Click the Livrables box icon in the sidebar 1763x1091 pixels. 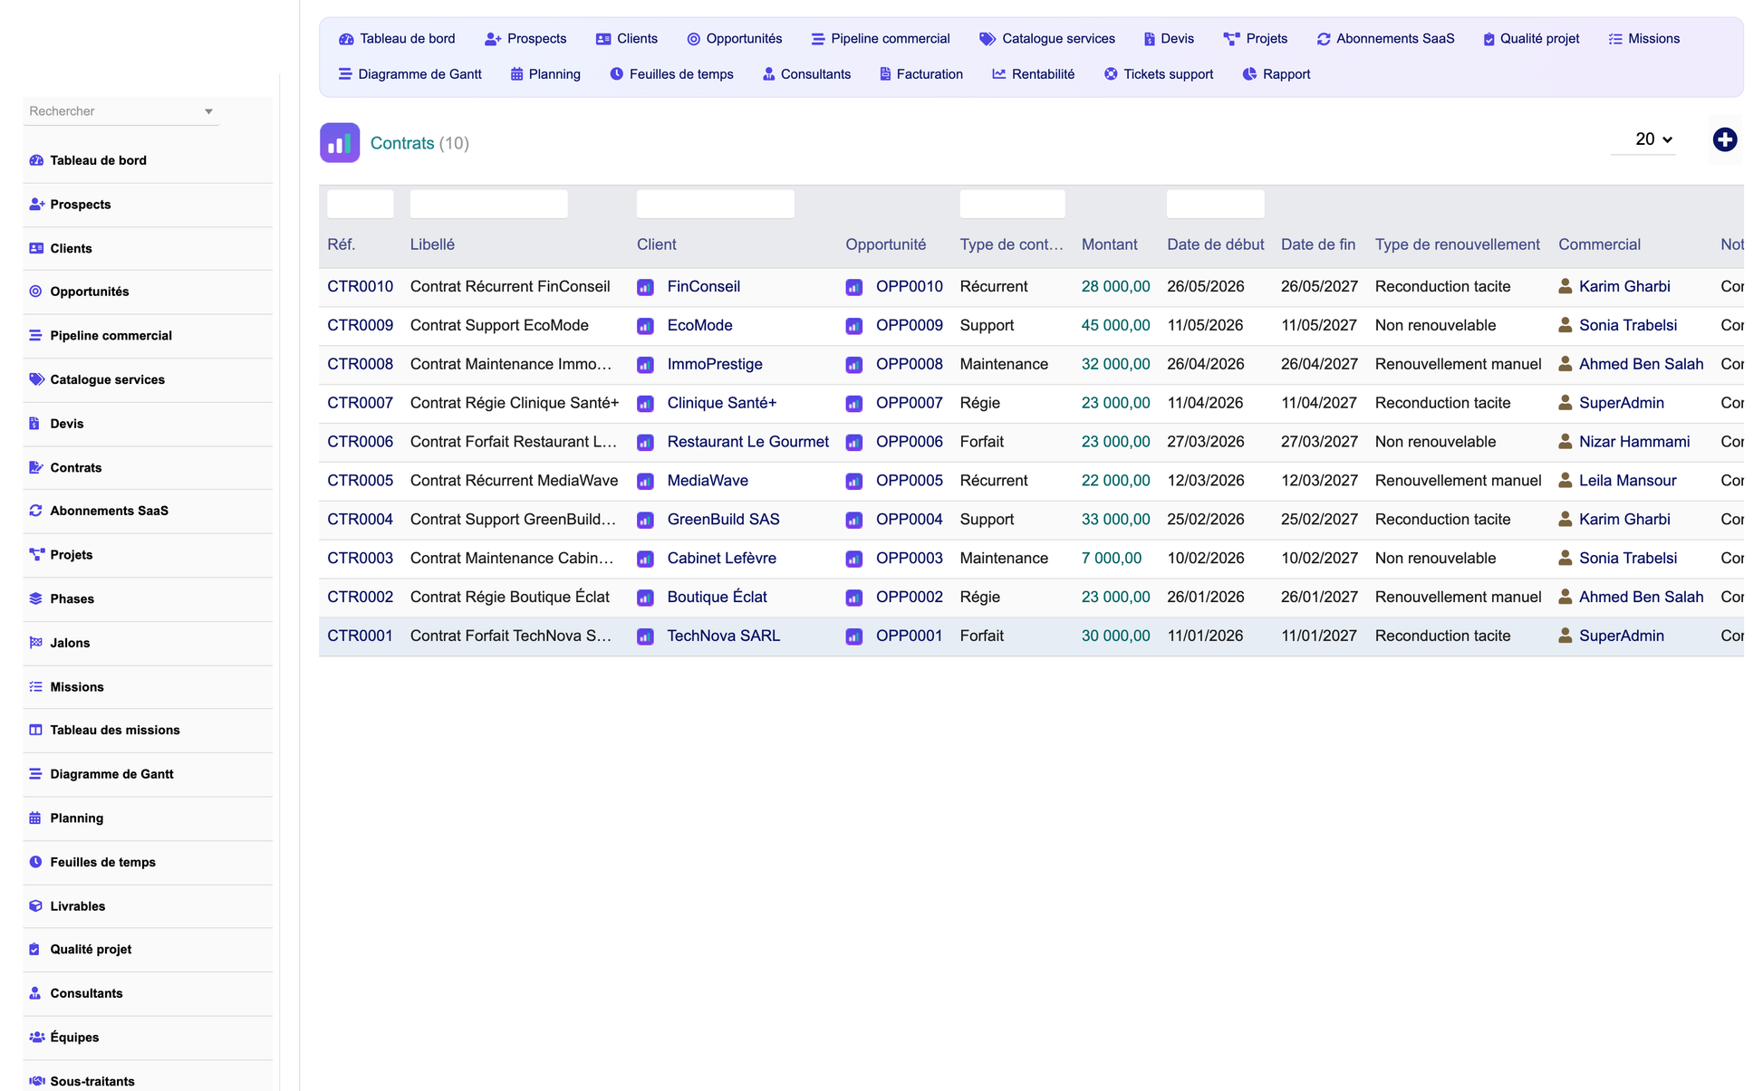point(36,905)
